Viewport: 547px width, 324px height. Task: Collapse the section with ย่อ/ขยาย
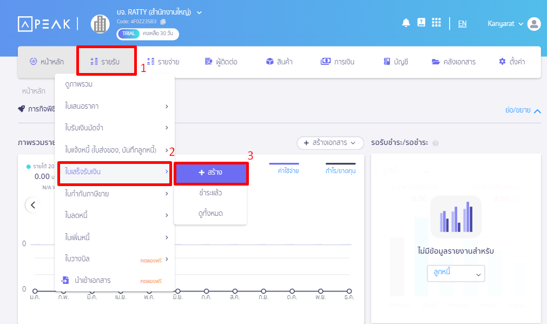[x=522, y=110]
